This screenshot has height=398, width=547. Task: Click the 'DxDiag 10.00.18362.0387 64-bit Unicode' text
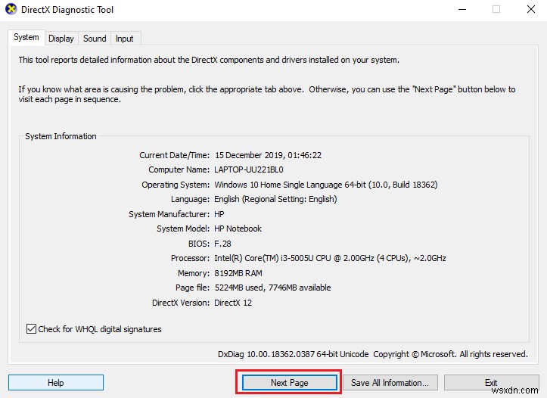coord(293,354)
